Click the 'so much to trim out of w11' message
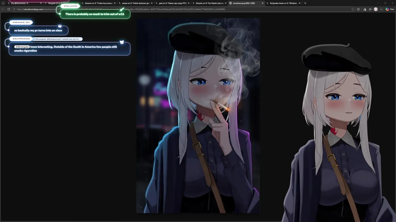Viewport: 396px width, 222px height. click(95, 14)
